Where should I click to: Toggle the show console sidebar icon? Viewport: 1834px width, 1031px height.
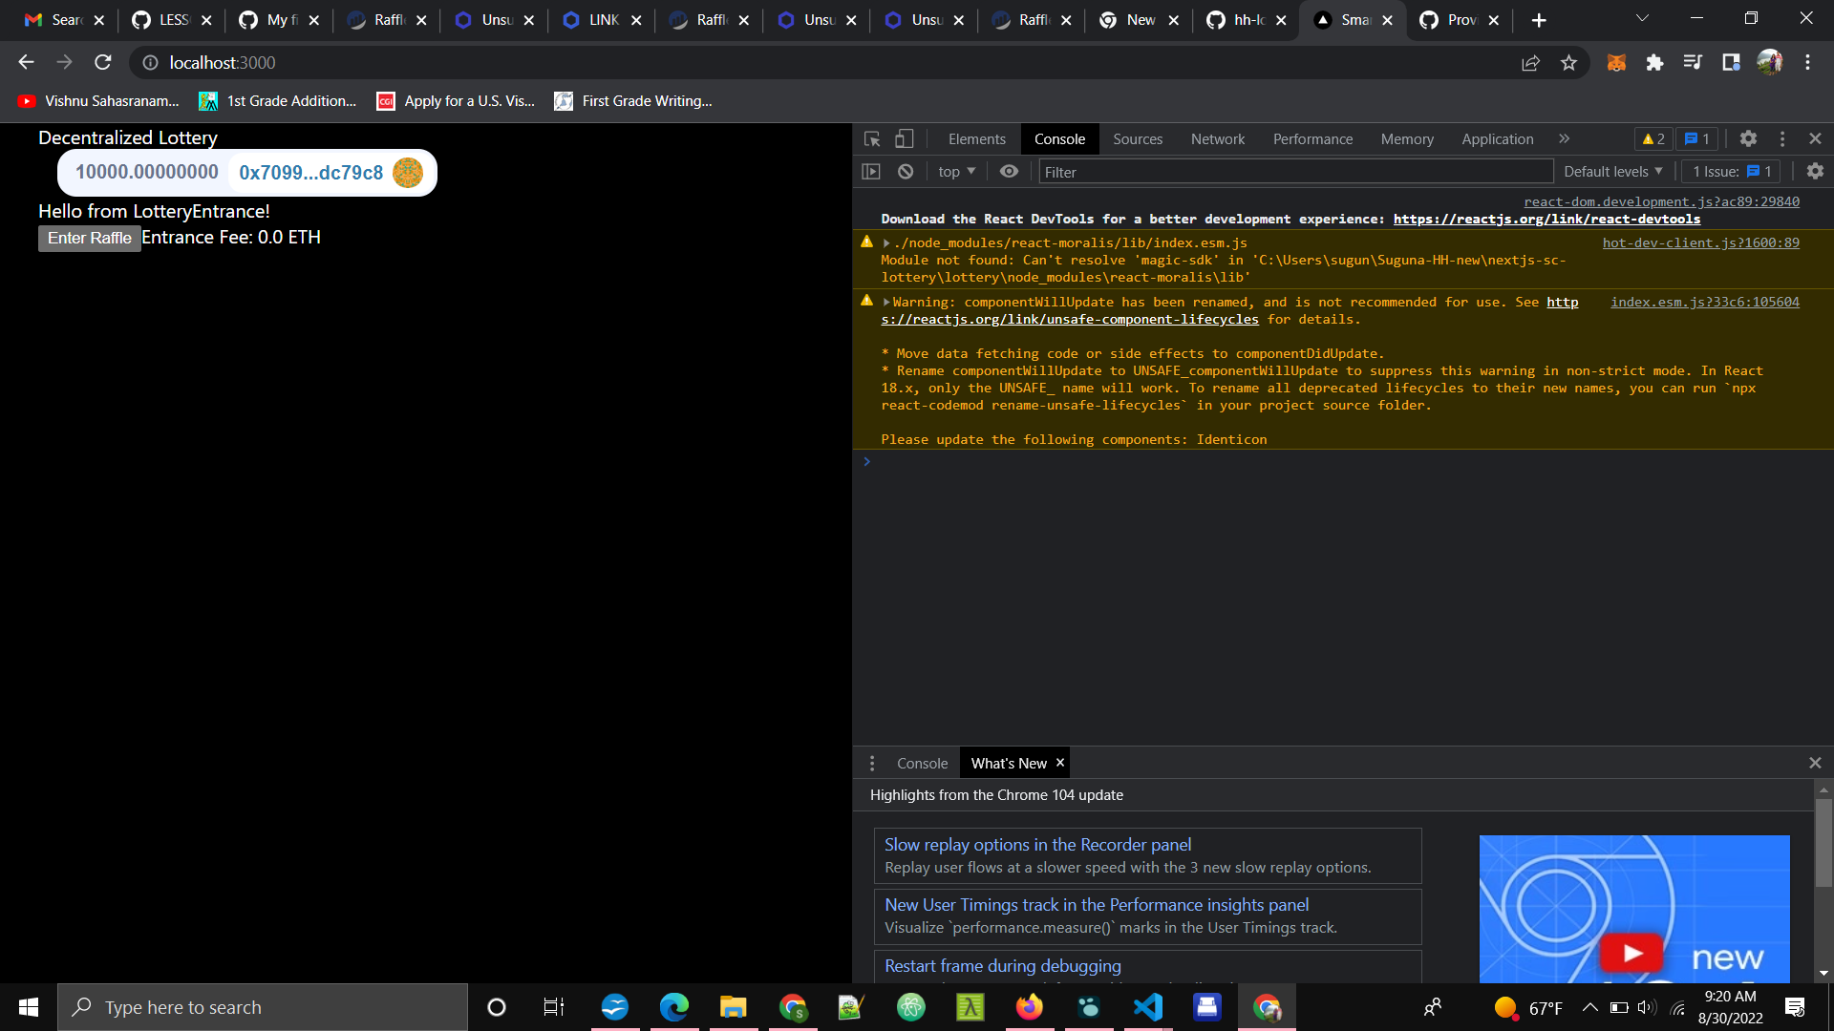(x=871, y=171)
